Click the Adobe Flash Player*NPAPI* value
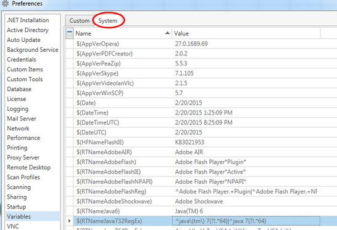 [x=210, y=181]
